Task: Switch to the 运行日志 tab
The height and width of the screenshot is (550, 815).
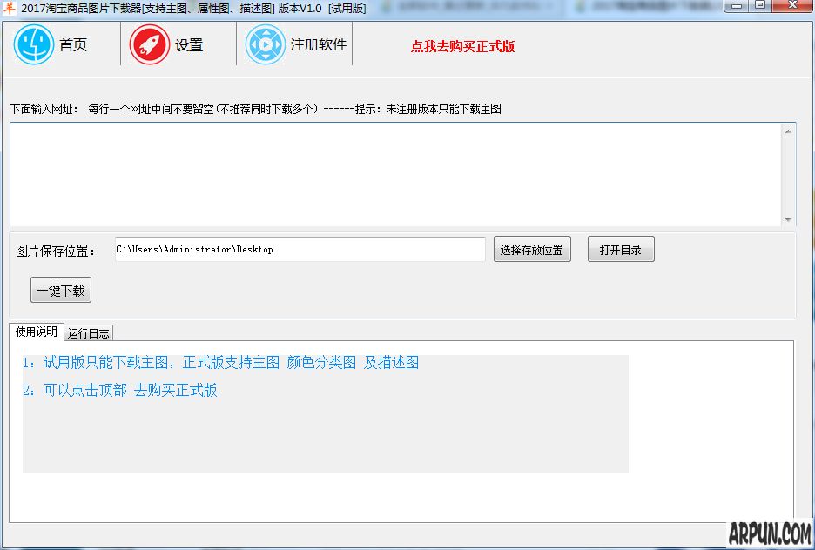Action: point(88,333)
